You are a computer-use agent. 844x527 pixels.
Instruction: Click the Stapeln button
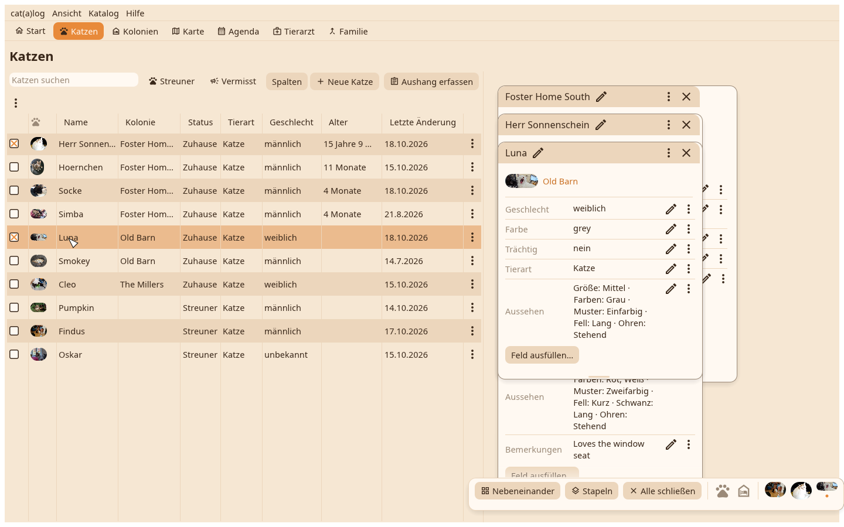592,491
